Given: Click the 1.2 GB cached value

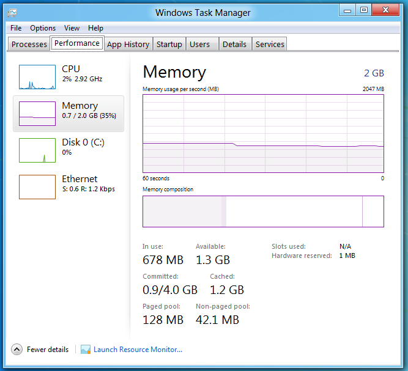Looking at the screenshot, I should coord(227,290).
